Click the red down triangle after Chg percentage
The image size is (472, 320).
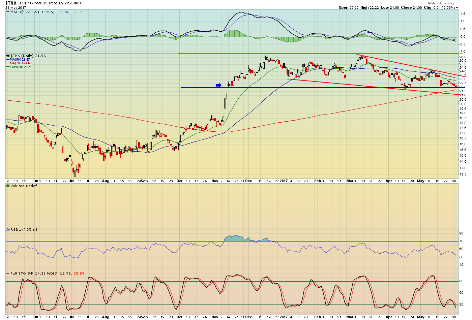[457, 7]
